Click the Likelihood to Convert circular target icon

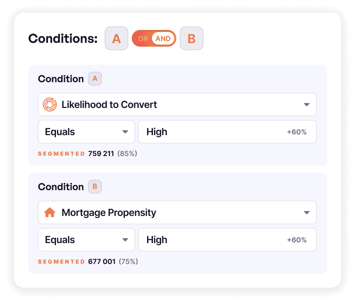tap(50, 104)
